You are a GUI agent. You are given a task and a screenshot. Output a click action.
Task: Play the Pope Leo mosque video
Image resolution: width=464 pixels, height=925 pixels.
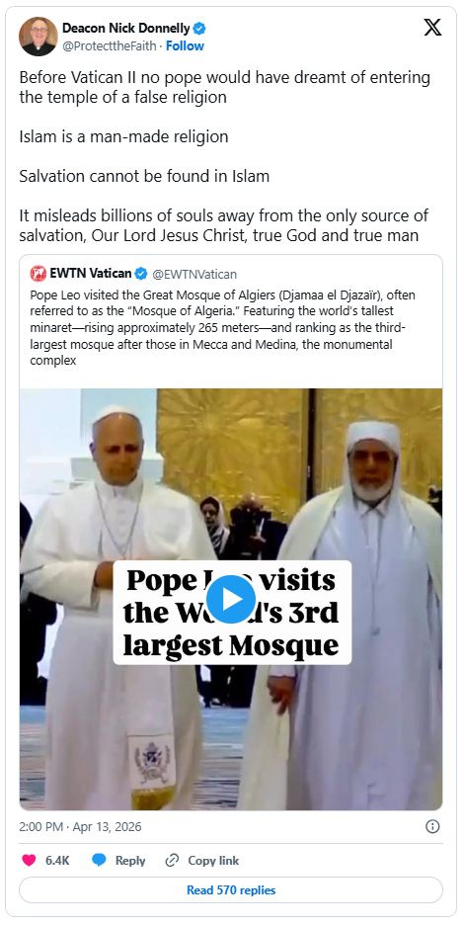point(231,599)
